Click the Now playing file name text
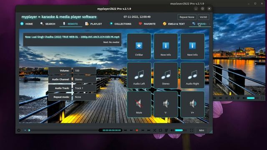The image size is (267, 150). (x=72, y=37)
